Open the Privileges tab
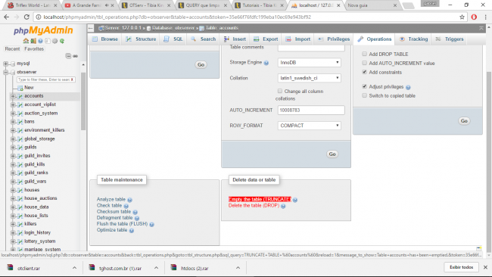The image size is (492, 277). (x=334, y=39)
